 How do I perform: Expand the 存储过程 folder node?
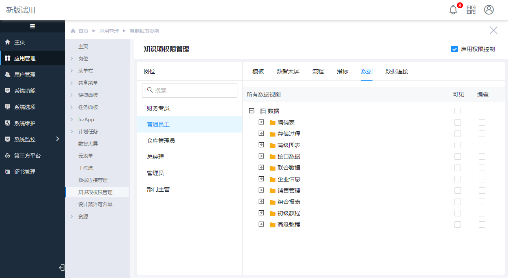point(261,133)
